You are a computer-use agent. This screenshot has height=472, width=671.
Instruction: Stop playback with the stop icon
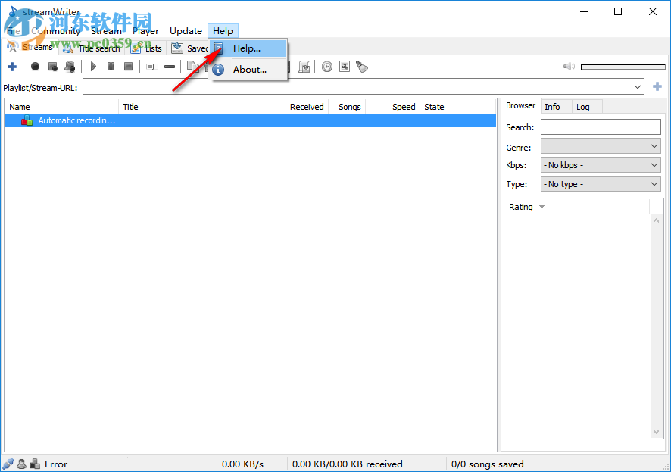pyautogui.click(x=129, y=67)
